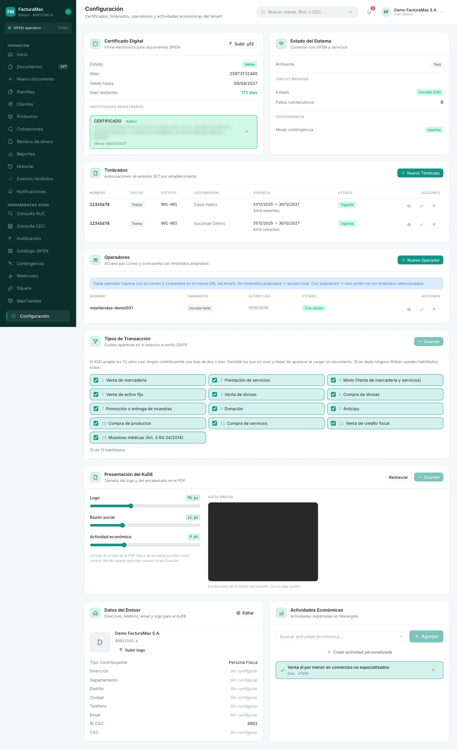Toggle the Venta de divisas checkbox
The height and width of the screenshot is (749, 457).
coord(215,394)
